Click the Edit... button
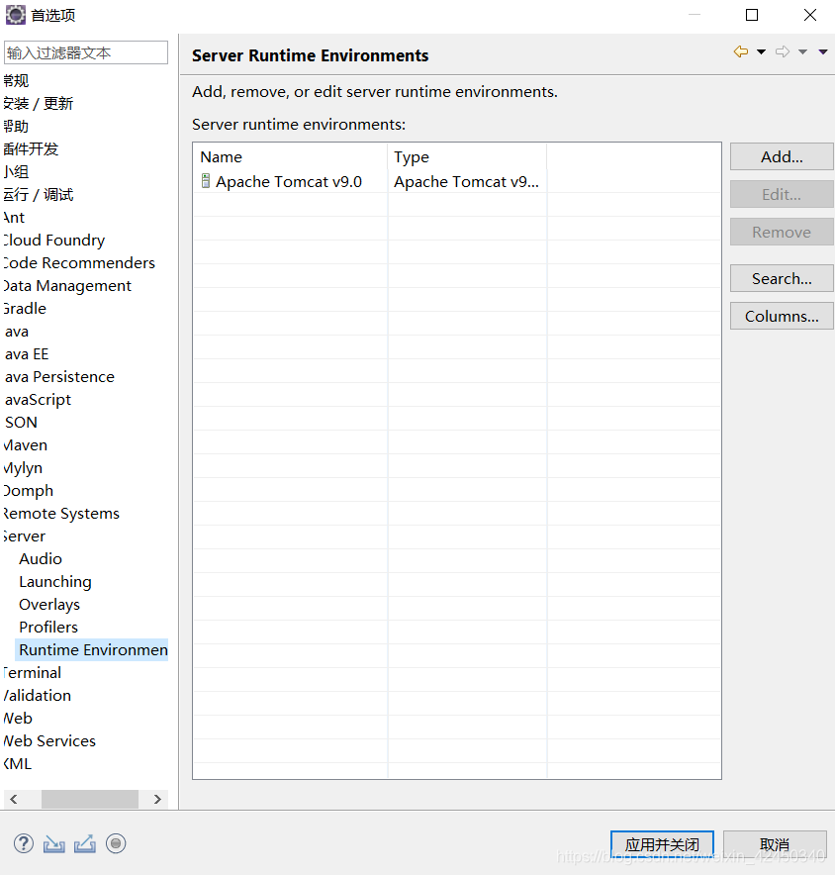Viewport: 835px width, 875px height. tap(782, 194)
